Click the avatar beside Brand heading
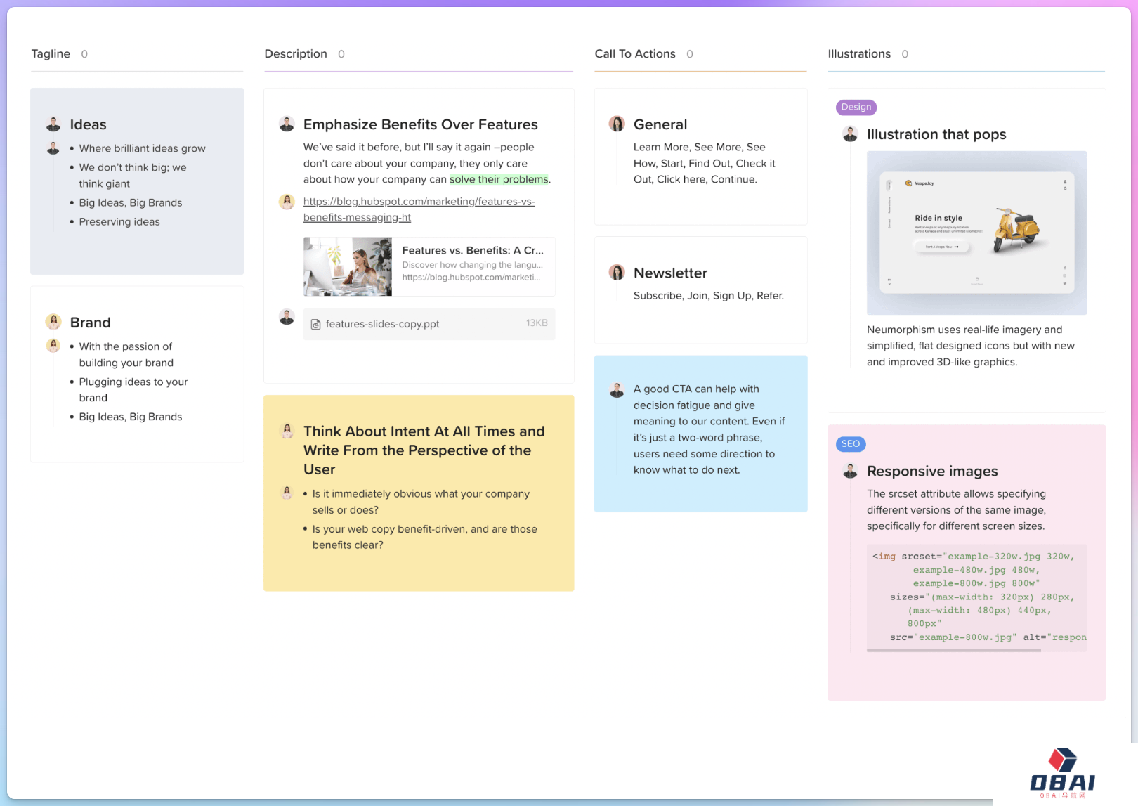 click(53, 323)
